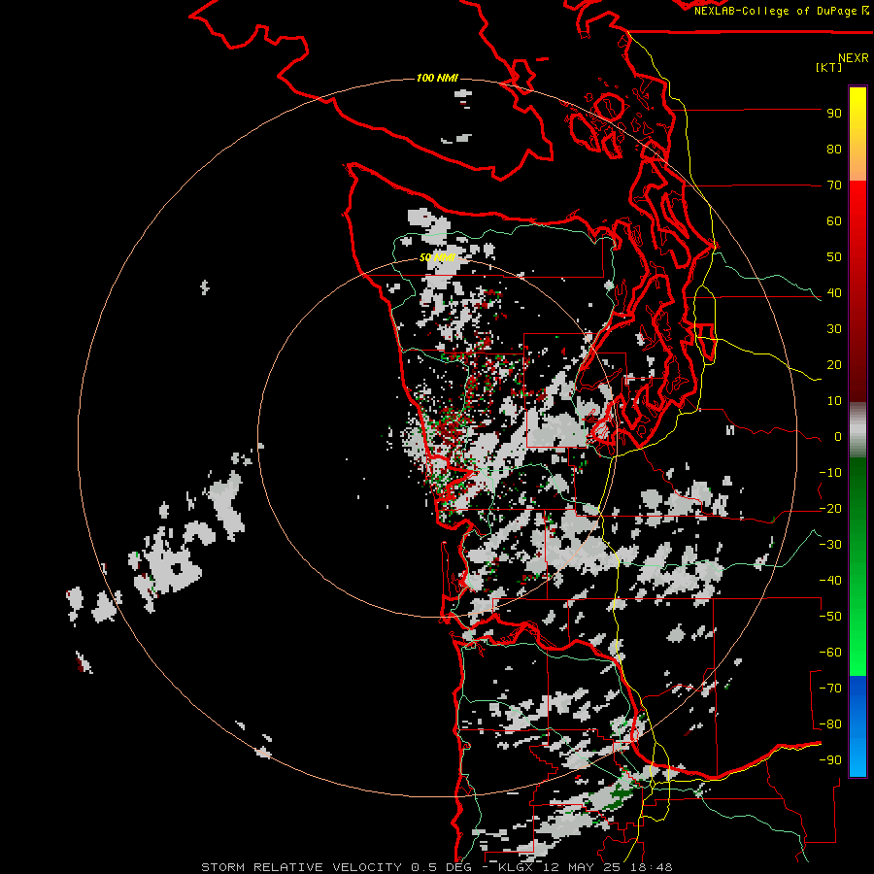Click the 90 value on the velocity scale
The image size is (874, 874).
click(x=834, y=114)
